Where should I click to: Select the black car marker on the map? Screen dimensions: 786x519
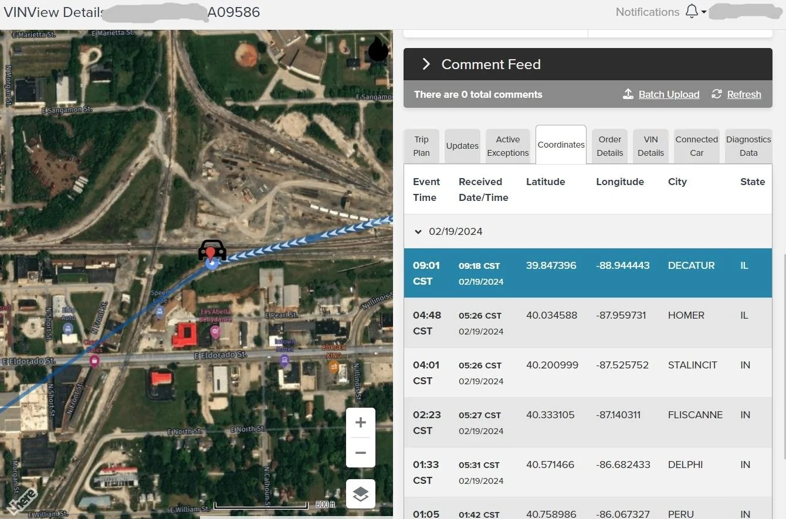point(212,250)
